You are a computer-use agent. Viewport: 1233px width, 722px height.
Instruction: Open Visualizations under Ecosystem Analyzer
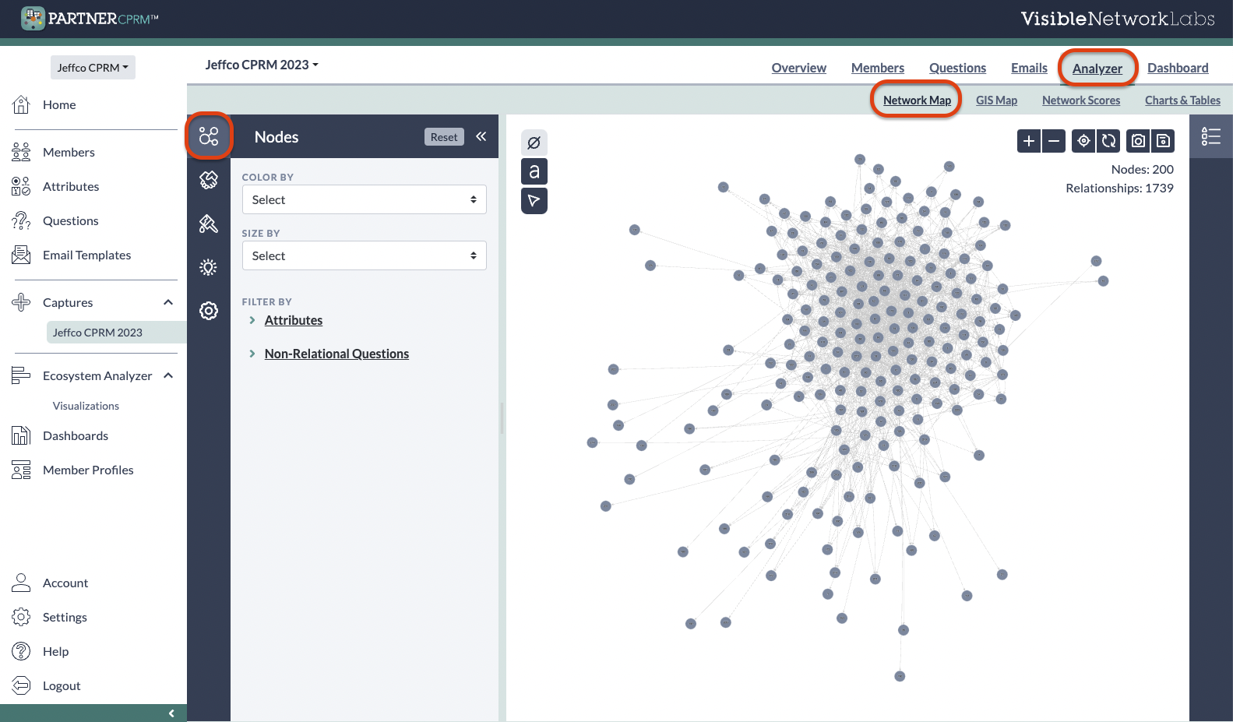click(x=86, y=406)
